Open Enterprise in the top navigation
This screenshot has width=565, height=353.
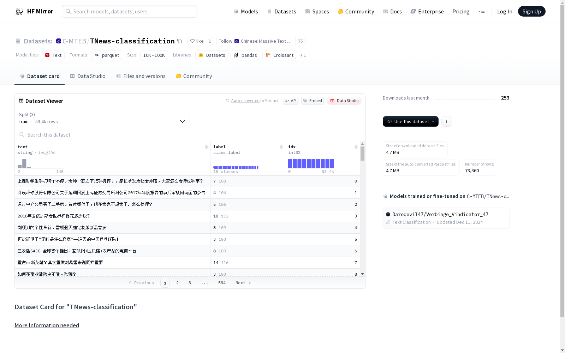[x=427, y=11]
